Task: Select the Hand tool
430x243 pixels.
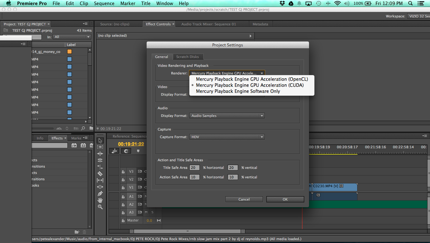Action: pos(100,200)
